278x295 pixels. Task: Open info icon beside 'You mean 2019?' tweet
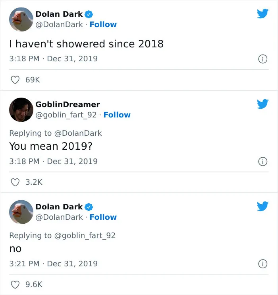click(x=263, y=162)
